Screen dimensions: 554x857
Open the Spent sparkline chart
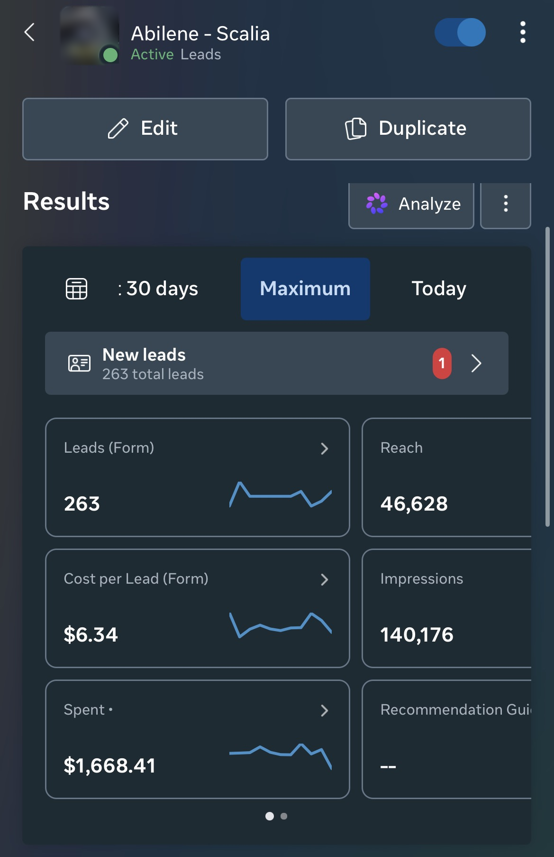[281, 756]
